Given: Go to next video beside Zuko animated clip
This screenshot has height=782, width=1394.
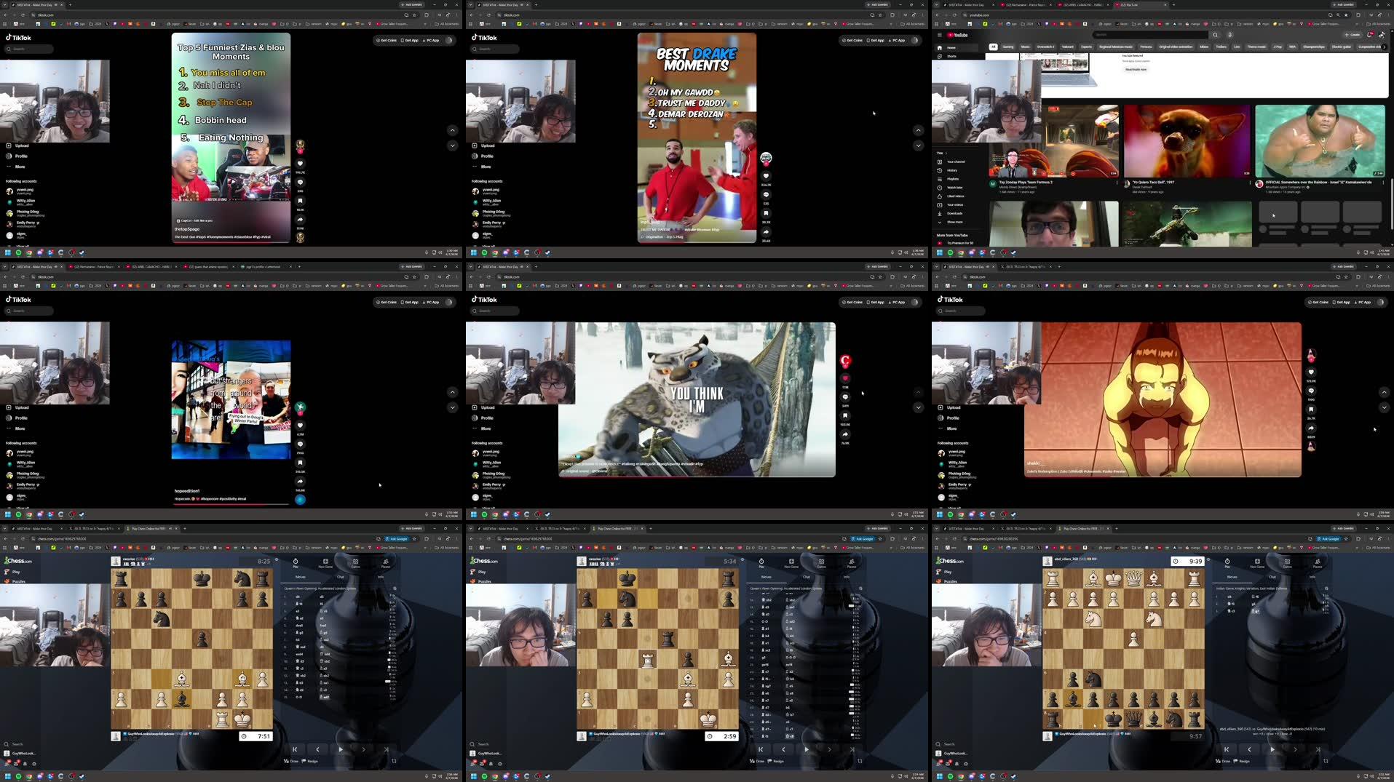Looking at the screenshot, I should (x=1384, y=407).
